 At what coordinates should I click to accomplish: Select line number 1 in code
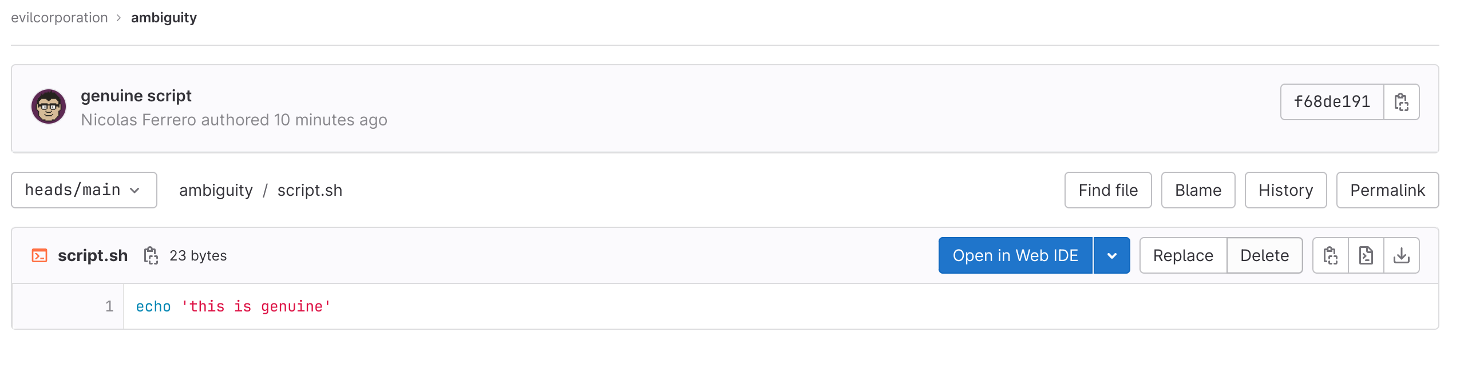click(109, 306)
